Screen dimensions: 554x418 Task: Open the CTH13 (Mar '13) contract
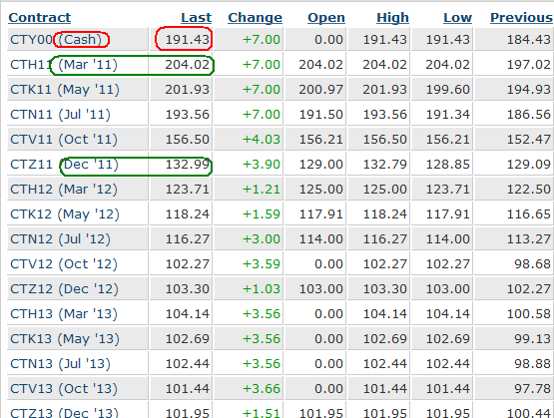pos(64,314)
